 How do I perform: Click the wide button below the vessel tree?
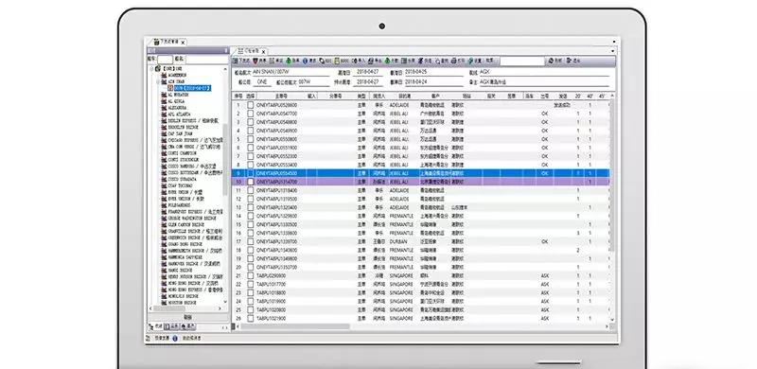[x=187, y=317]
